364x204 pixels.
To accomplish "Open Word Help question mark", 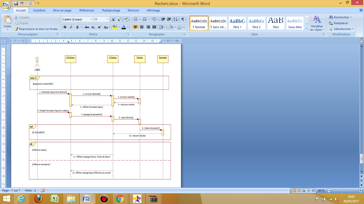I will pos(361,10).
